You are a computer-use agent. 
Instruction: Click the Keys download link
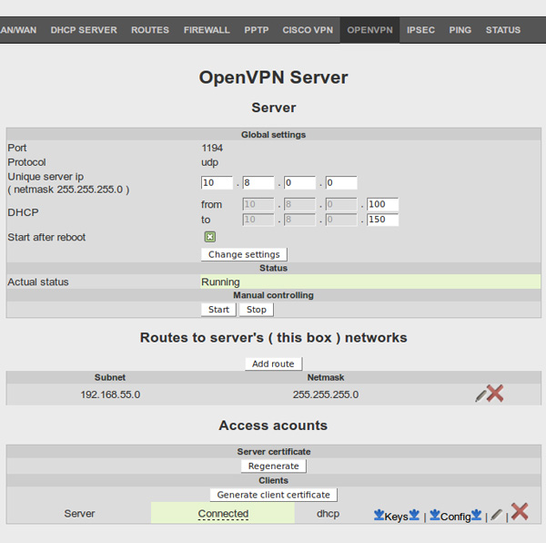[396, 517]
